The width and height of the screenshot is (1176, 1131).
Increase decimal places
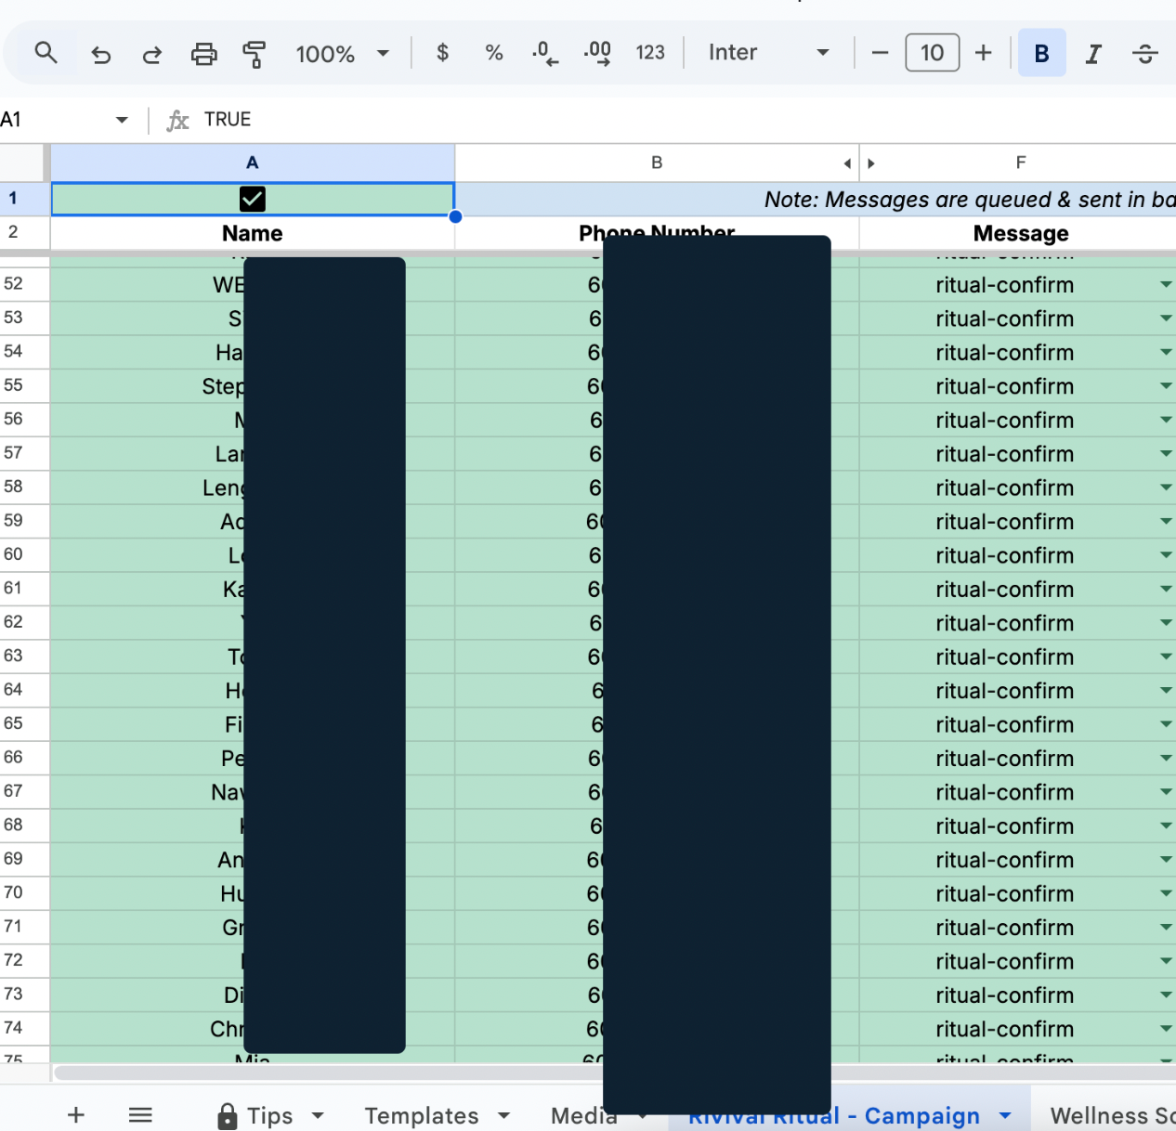coord(597,53)
